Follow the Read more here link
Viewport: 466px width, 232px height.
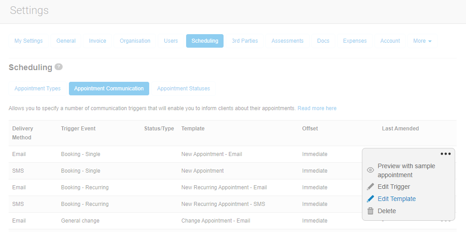(317, 108)
